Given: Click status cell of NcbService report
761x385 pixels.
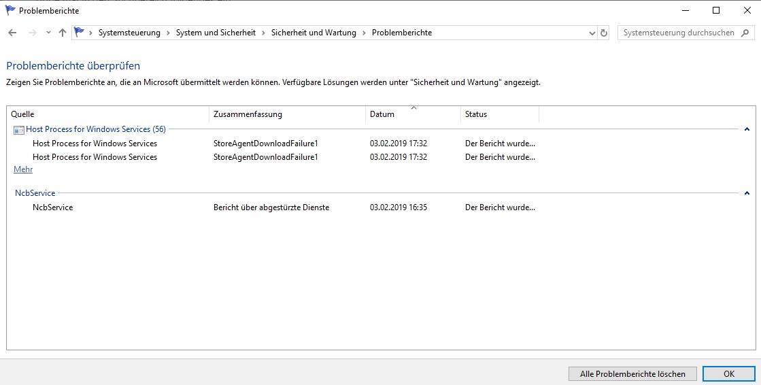Looking at the screenshot, I should 500,207.
